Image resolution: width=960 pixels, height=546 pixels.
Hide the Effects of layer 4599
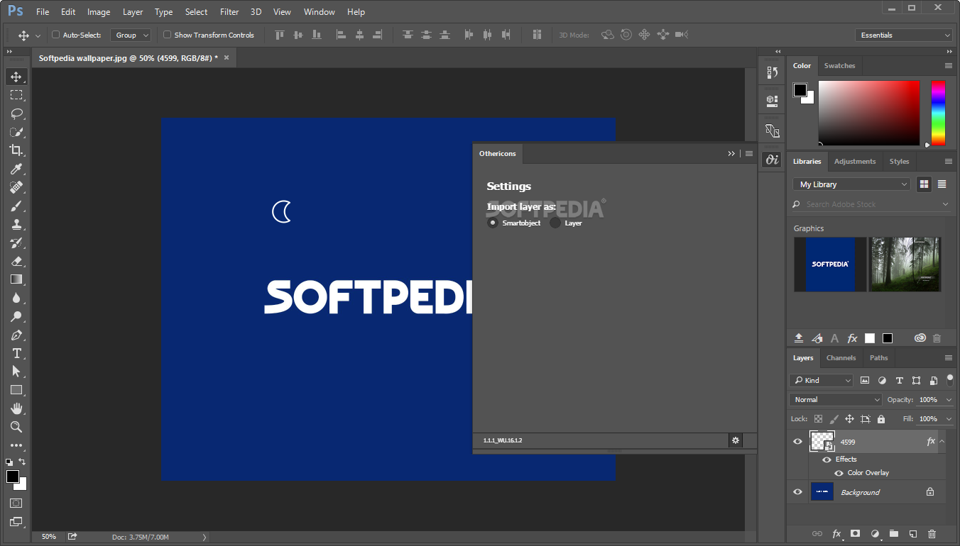click(x=827, y=459)
